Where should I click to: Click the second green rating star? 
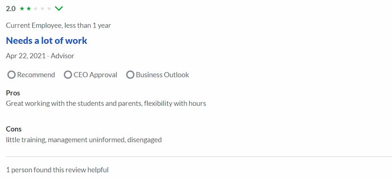coord(29,9)
